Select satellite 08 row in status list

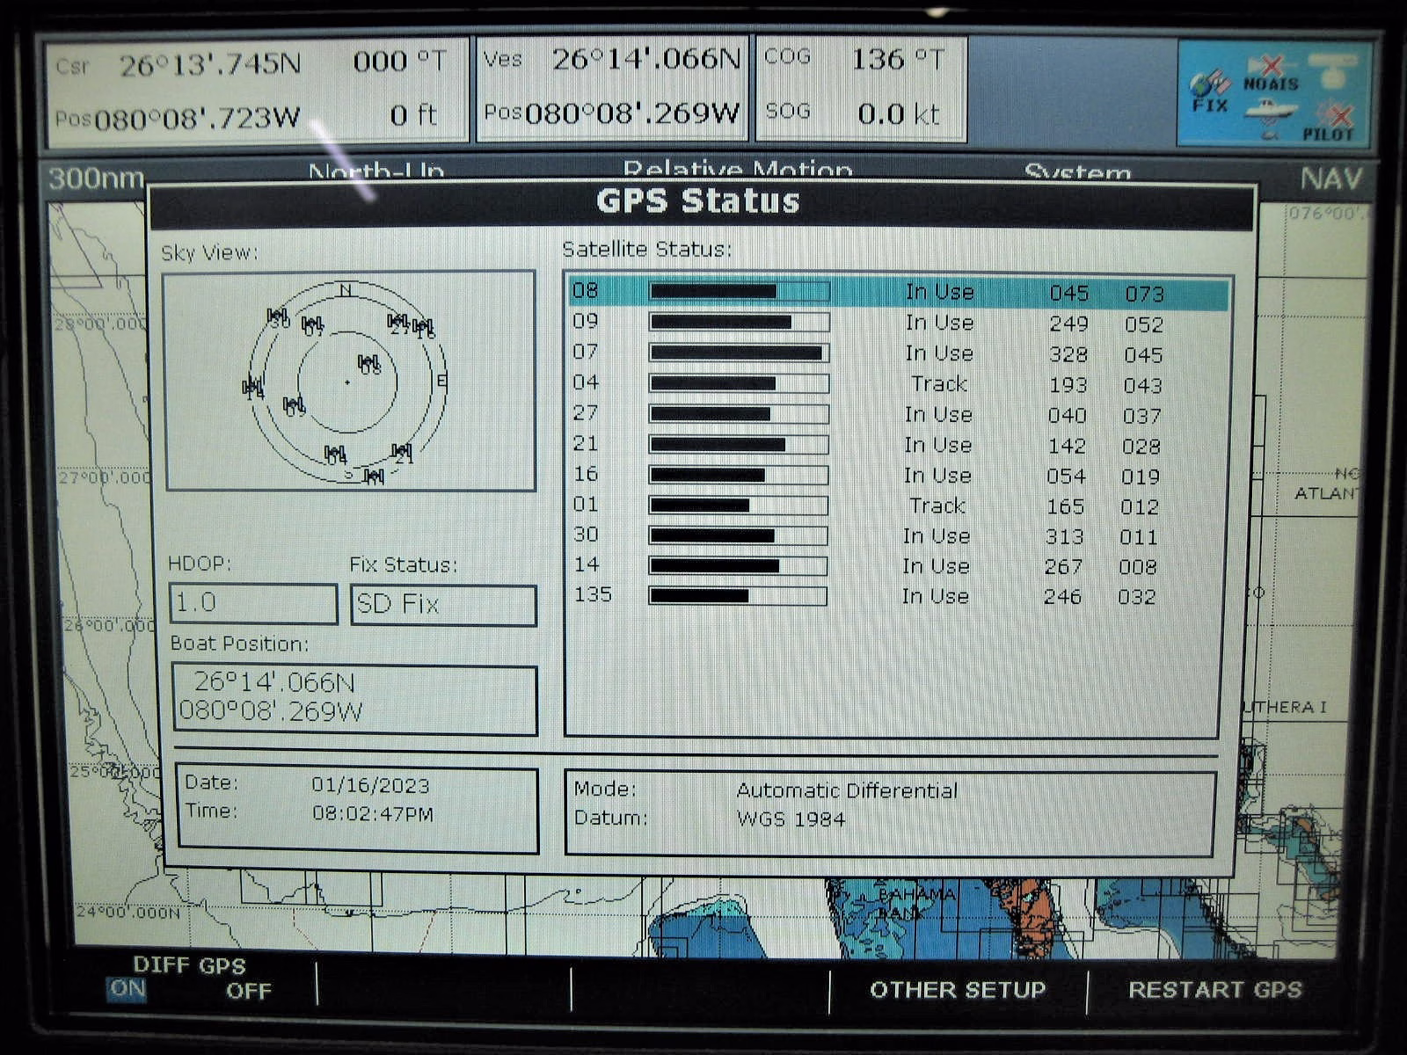pos(897,293)
